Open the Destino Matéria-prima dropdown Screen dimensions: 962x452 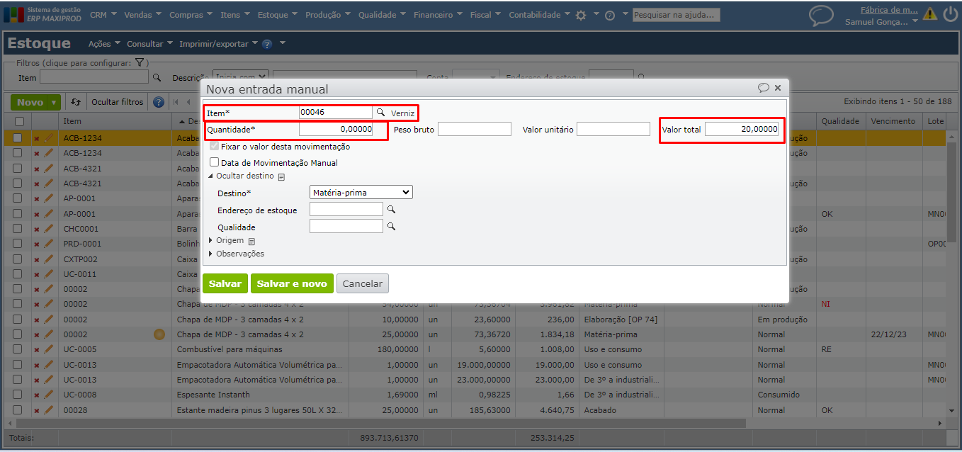(x=361, y=192)
